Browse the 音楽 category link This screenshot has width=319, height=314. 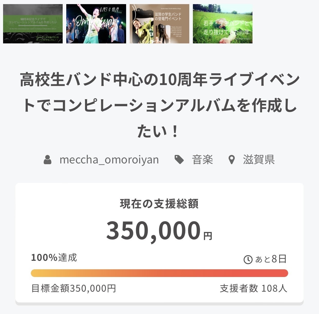pos(203,160)
